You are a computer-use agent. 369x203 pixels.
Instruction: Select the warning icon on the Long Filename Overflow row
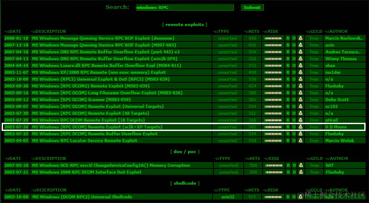click(x=300, y=93)
